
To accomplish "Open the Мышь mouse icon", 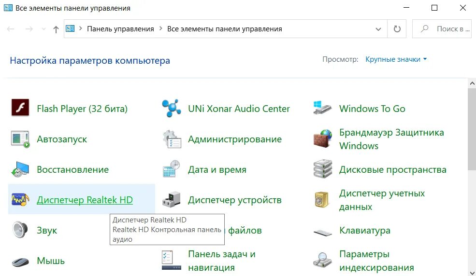I will (x=20, y=262).
